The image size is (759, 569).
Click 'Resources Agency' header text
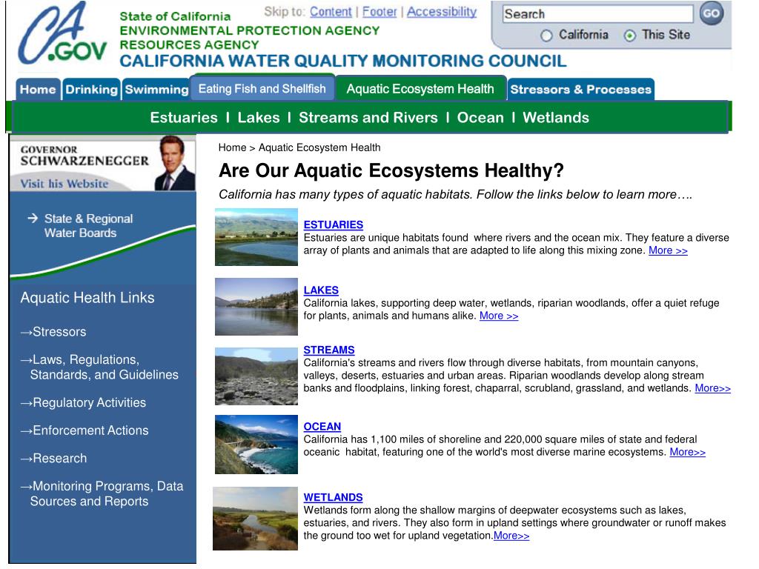[189, 44]
